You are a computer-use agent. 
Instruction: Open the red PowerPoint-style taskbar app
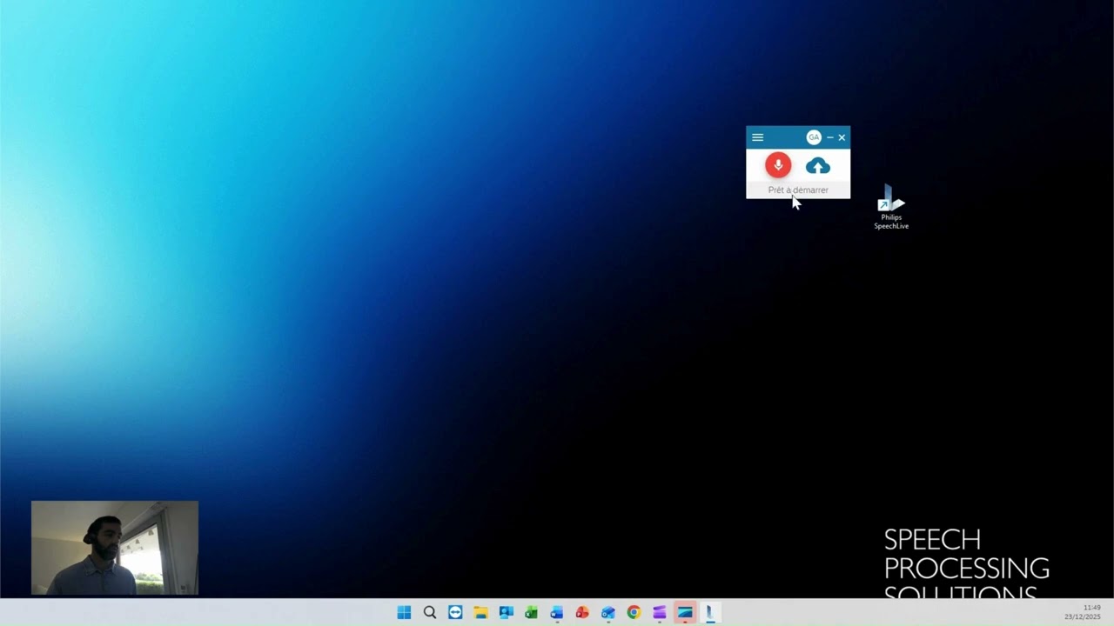[x=582, y=612]
